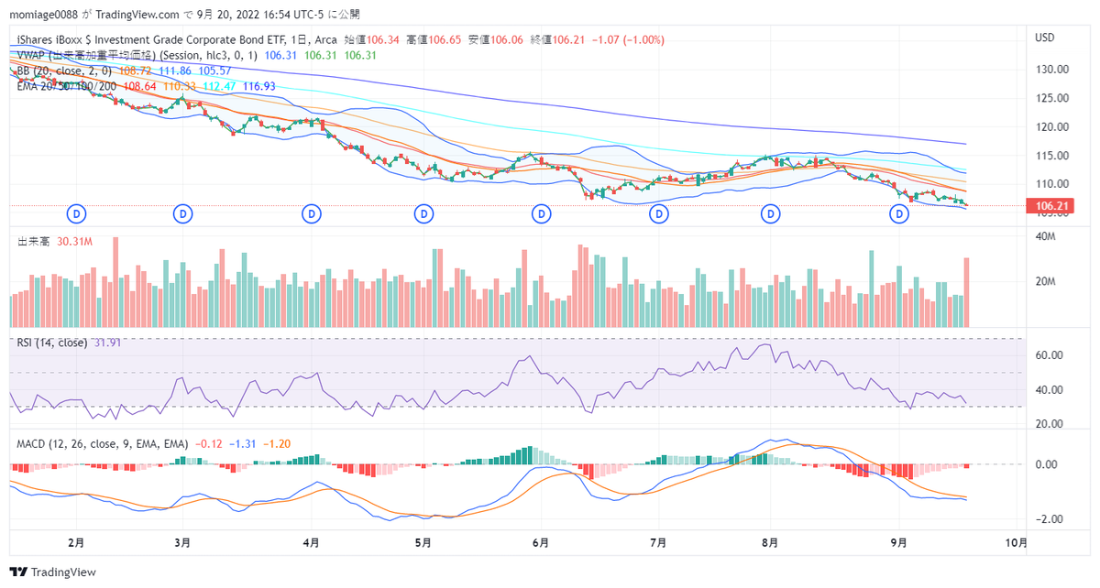Click the RSI value 31.91

(x=108, y=343)
